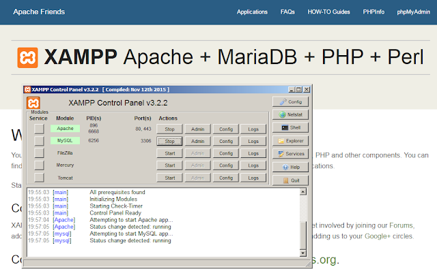The image size is (437, 273).
Task: Click log line 'Control Panel Ready'
Action: point(115,213)
